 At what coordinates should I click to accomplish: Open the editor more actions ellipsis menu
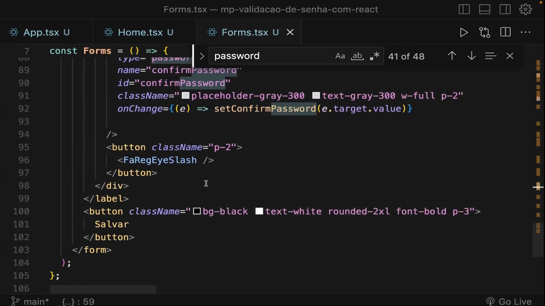[525, 32]
